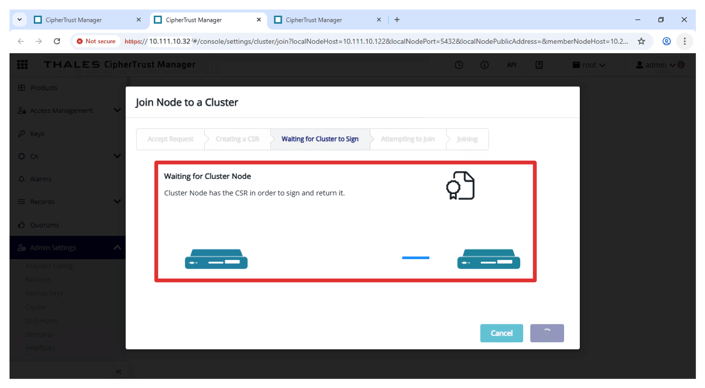Click the Not secure site indicator
The width and height of the screenshot is (705, 388).
[96, 41]
